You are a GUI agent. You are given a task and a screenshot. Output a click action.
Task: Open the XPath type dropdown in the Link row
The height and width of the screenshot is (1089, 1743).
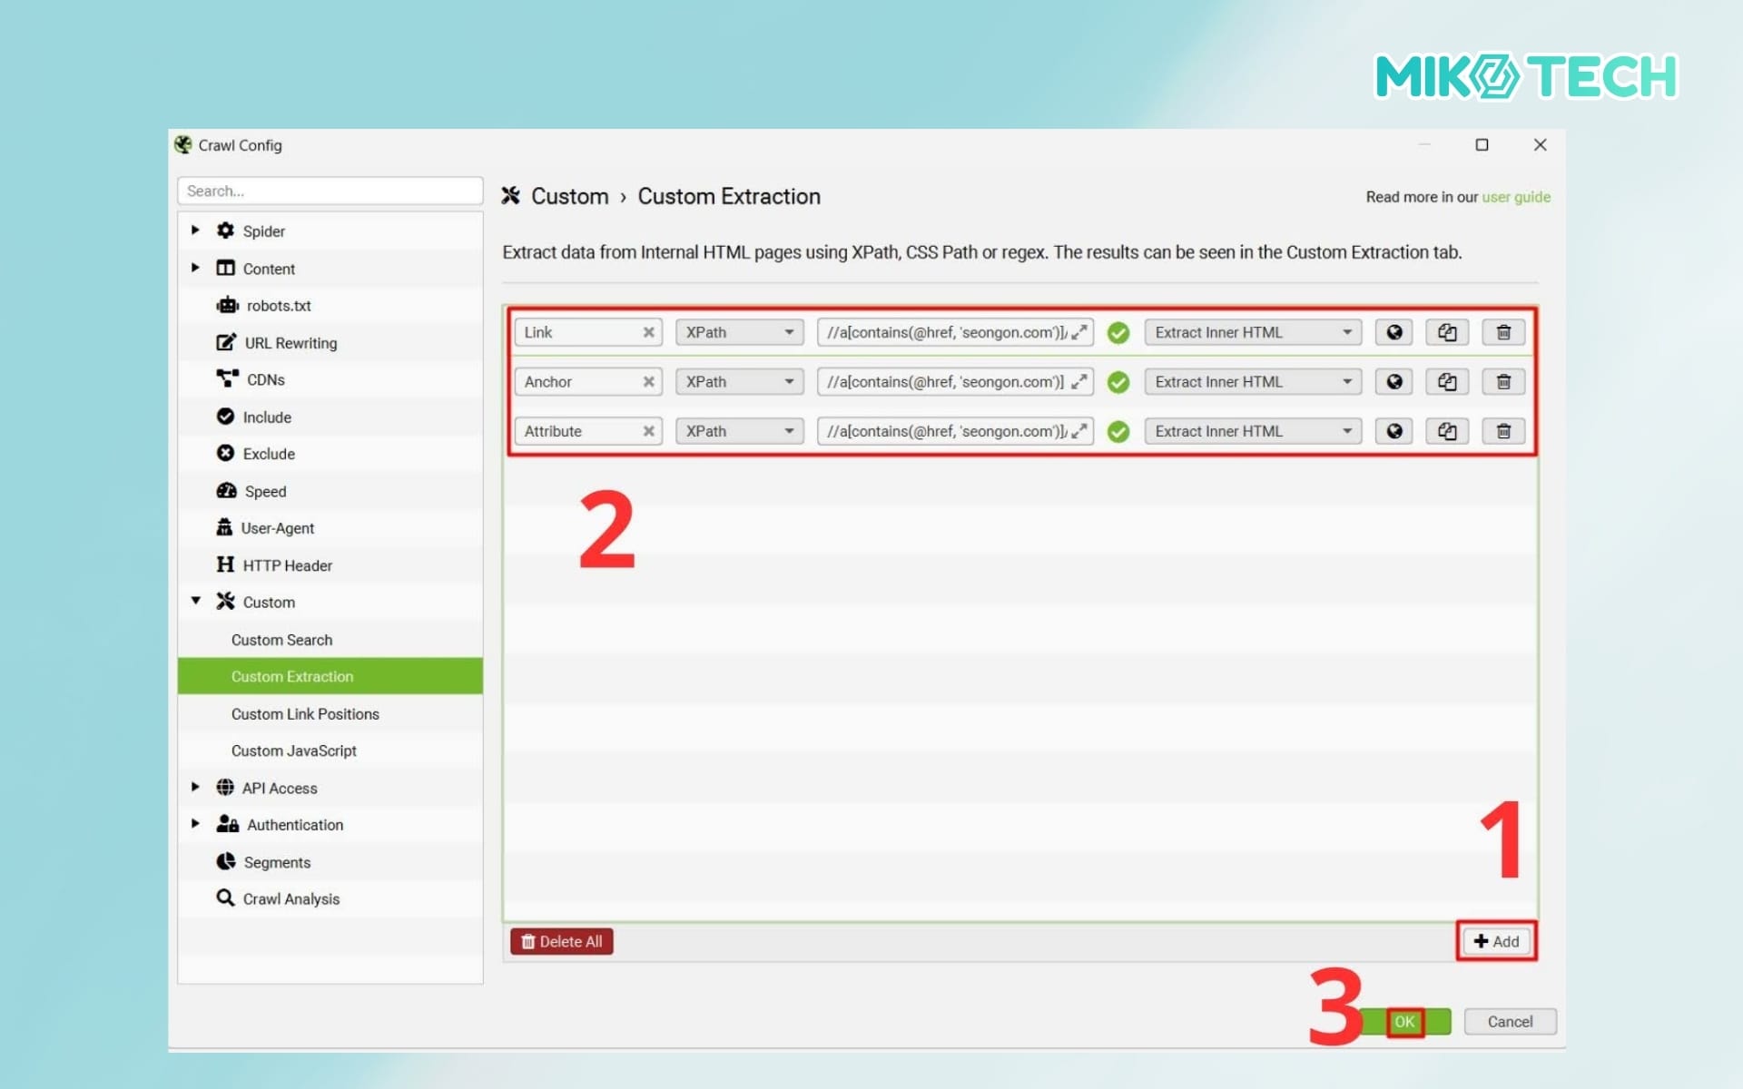739,332
